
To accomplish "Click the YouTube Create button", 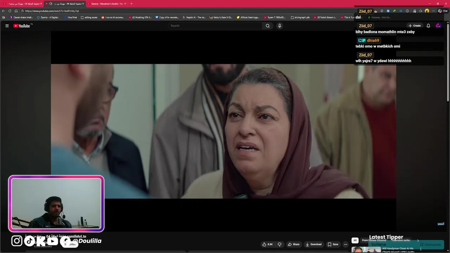I will [414, 26].
